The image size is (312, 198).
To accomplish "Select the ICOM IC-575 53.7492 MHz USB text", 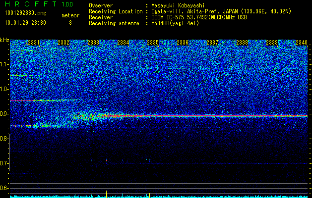I will 199,17.
